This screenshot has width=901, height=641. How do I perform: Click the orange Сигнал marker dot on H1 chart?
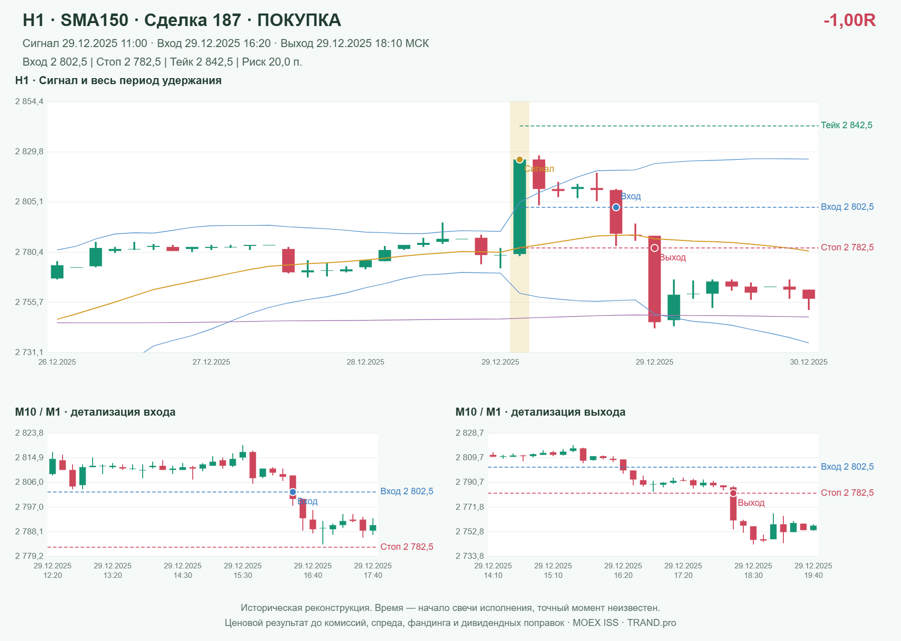pos(520,160)
